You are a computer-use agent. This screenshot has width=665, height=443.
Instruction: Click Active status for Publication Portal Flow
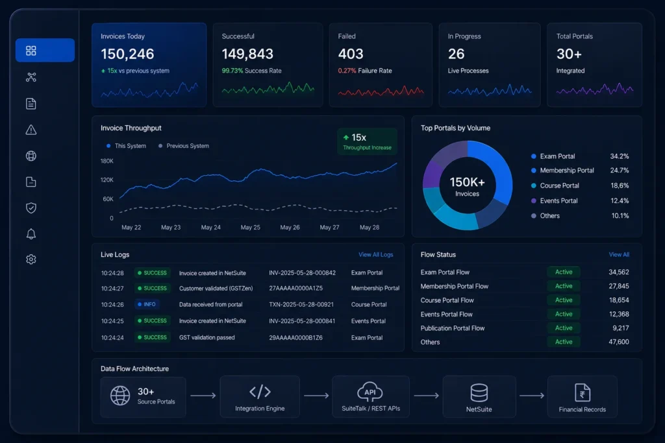[564, 328]
